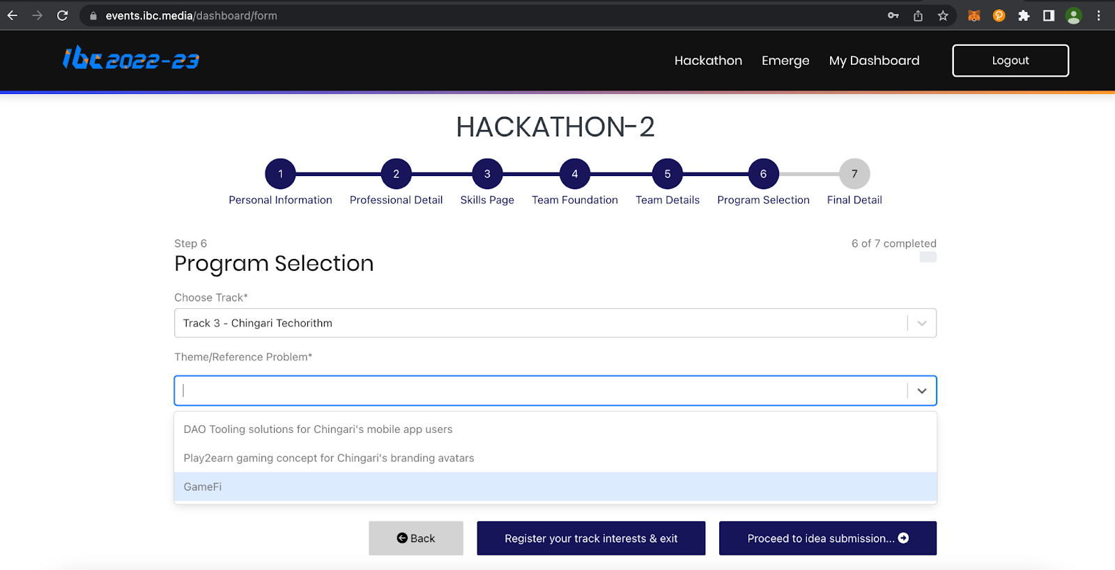Image resolution: width=1115 pixels, height=570 pixels.
Task: Go back using the browser back arrow
Action: (x=13, y=15)
